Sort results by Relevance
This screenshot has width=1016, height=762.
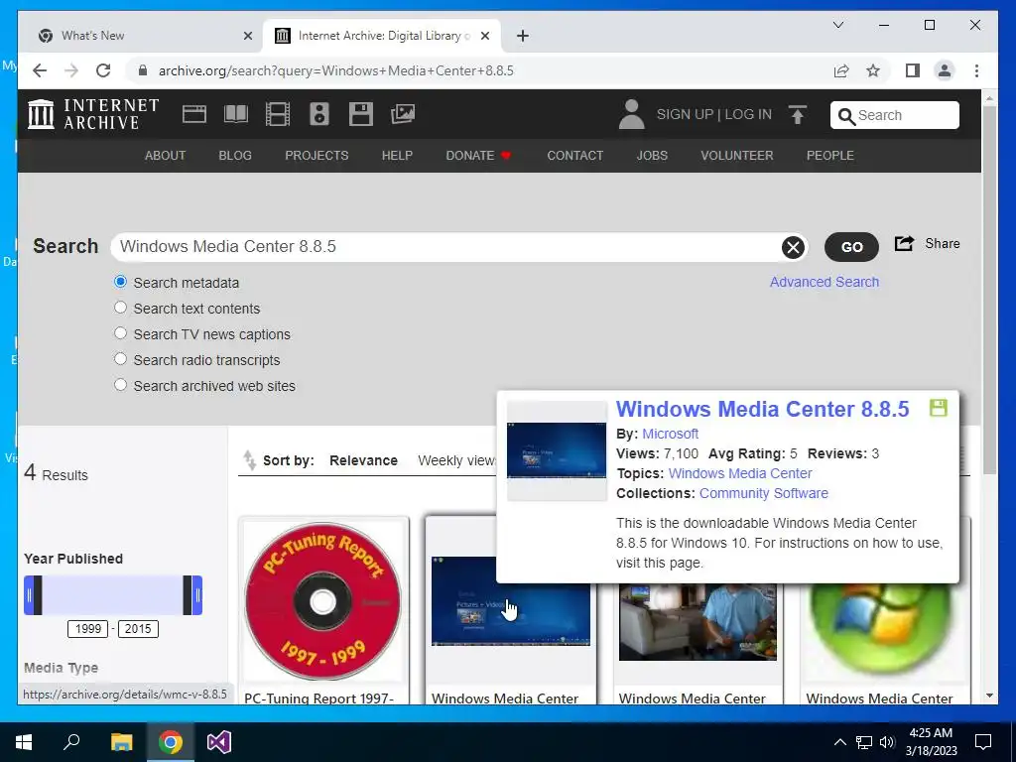point(363,460)
